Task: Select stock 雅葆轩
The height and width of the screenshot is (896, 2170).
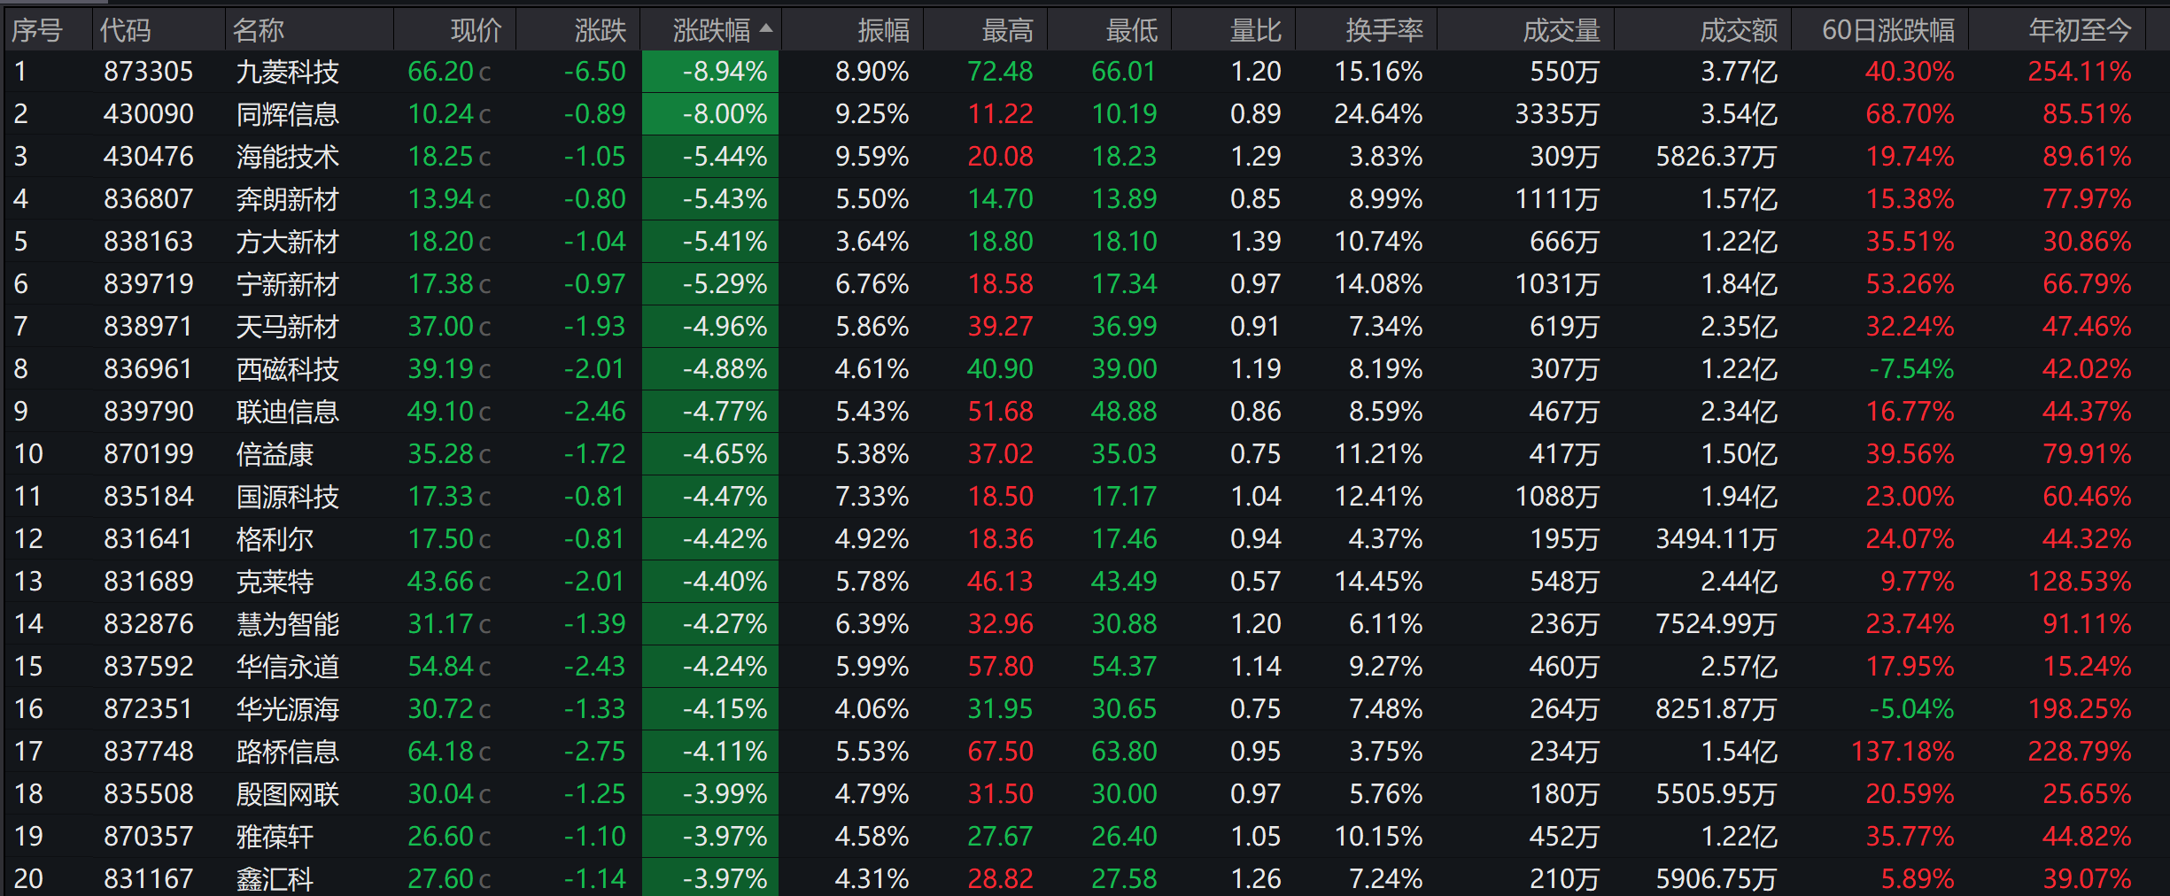Action: pyautogui.click(x=275, y=837)
